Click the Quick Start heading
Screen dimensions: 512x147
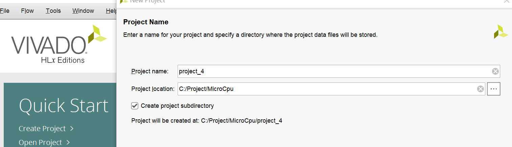point(64,106)
